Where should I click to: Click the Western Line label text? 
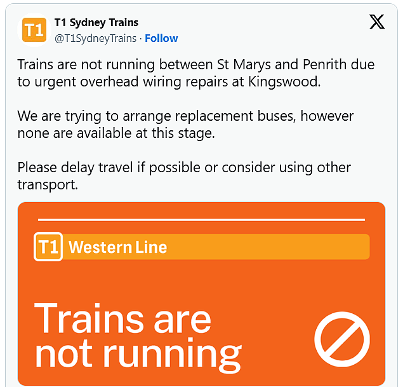117,247
